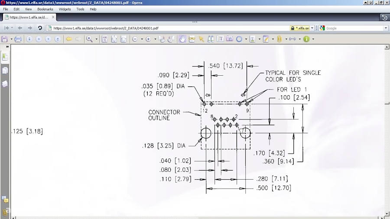390x219 pixels.
Task: Zoom out with minus button
Action: pos(135,39)
